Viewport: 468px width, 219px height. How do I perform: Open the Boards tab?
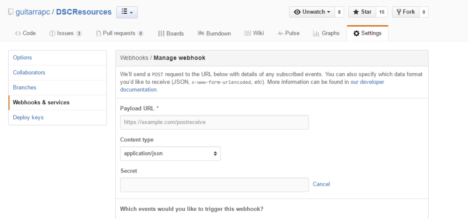click(x=171, y=33)
